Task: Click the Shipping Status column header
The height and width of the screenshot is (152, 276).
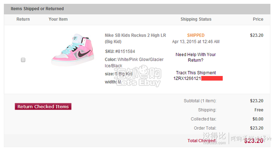Action: [196, 19]
